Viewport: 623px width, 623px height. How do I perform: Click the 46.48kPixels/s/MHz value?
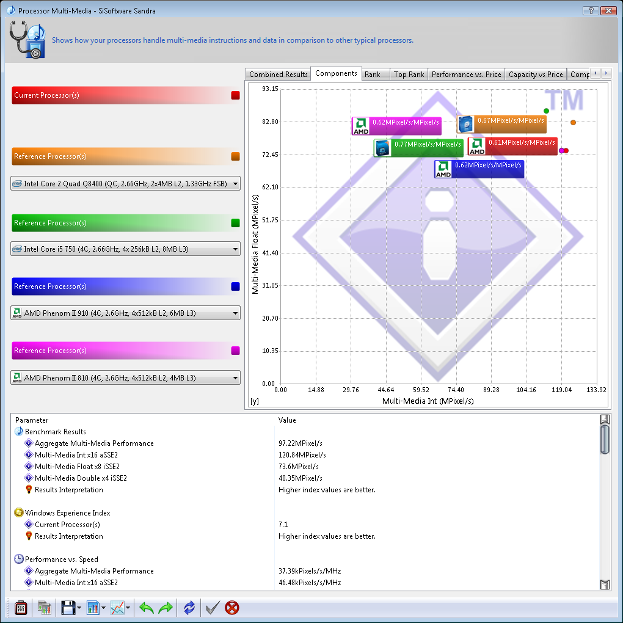[x=310, y=582]
